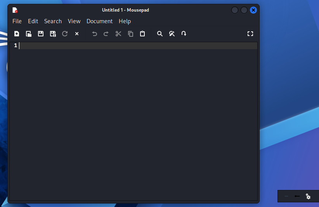
Task: Reload the document with circular arrow icon
Action: (x=65, y=34)
